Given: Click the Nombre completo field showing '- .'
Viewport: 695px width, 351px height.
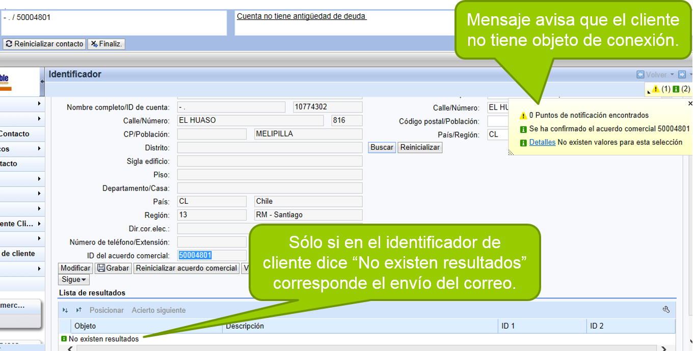Looking at the screenshot, I should click(x=231, y=107).
